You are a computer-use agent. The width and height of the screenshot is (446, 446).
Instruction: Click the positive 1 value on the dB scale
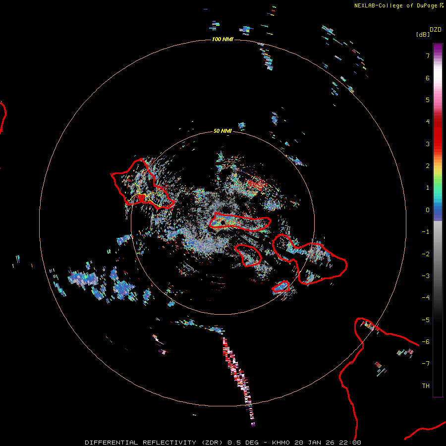(428, 188)
